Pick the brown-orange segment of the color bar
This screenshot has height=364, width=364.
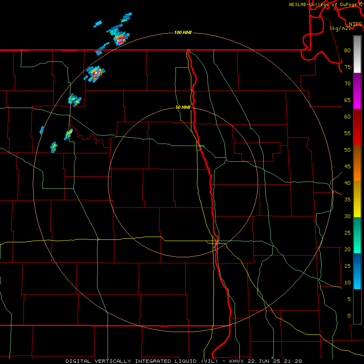click(x=357, y=163)
